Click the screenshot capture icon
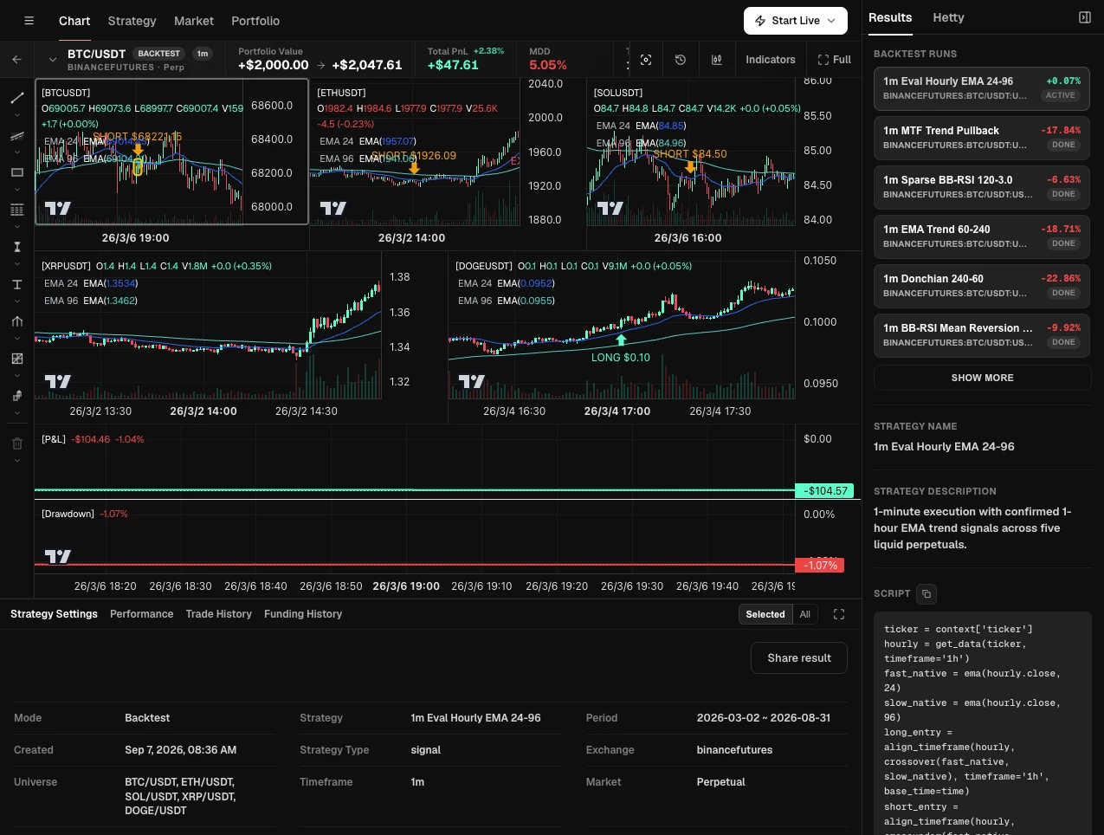This screenshot has height=835, width=1104. [646, 60]
